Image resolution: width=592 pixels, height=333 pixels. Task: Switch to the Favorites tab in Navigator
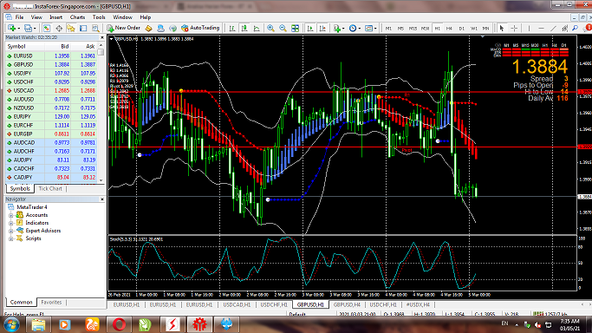[x=51, y=302]
